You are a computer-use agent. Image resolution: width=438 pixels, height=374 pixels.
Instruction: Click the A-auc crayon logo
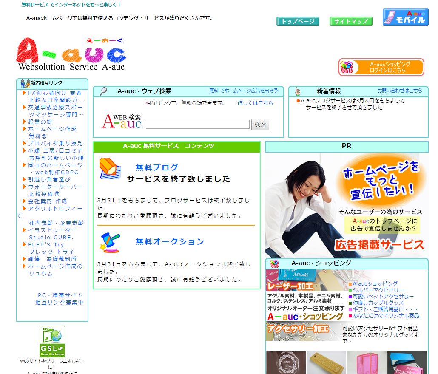[71, 54]
